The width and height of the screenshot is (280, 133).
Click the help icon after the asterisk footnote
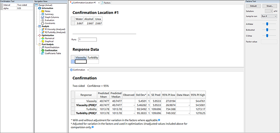tap(159, 120)
